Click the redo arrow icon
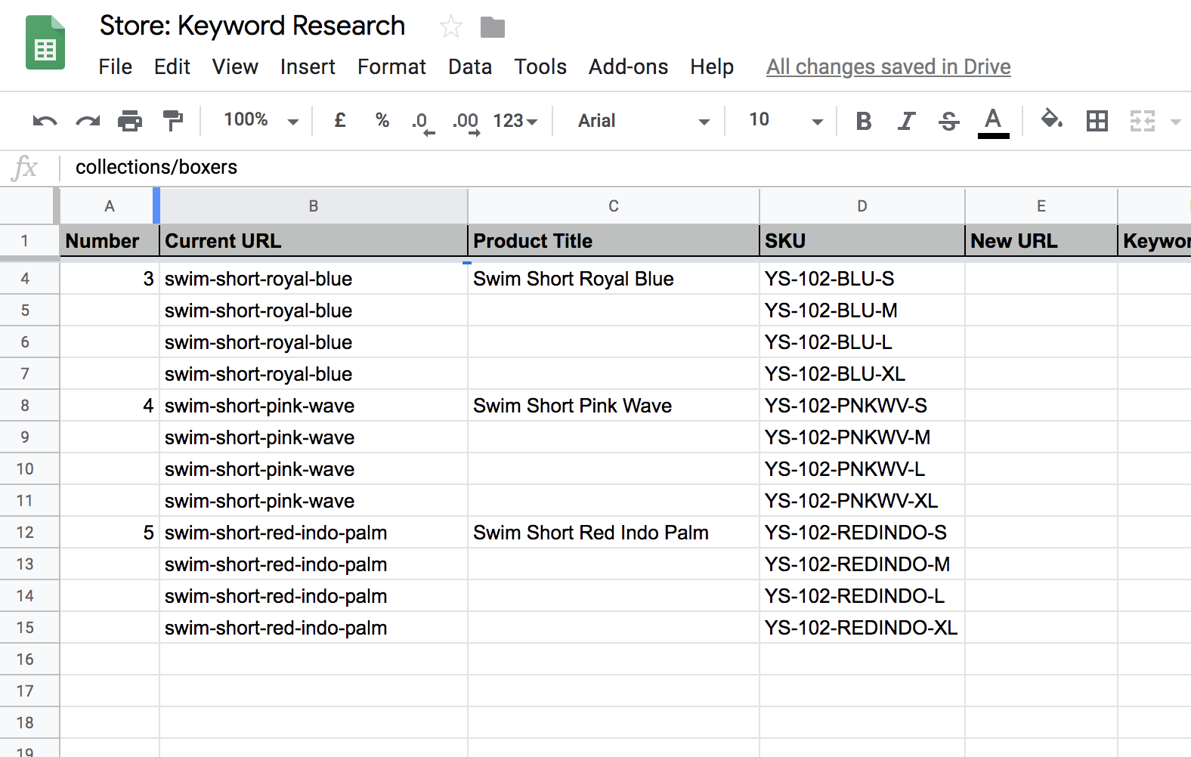 coord(88,121)
